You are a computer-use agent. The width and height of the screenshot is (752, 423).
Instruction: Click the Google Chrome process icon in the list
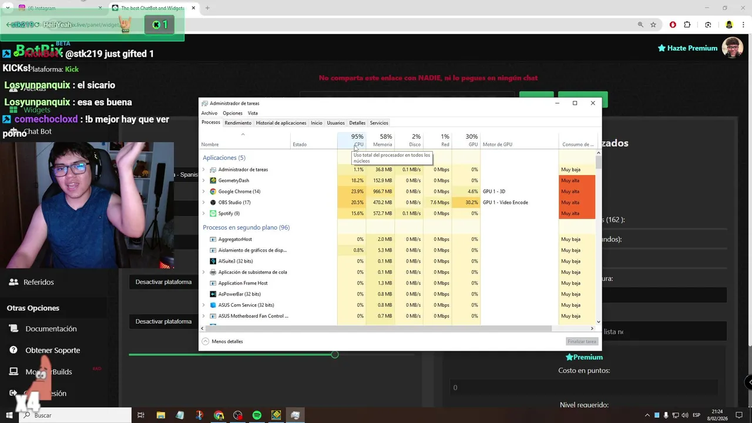click(213, 192)
